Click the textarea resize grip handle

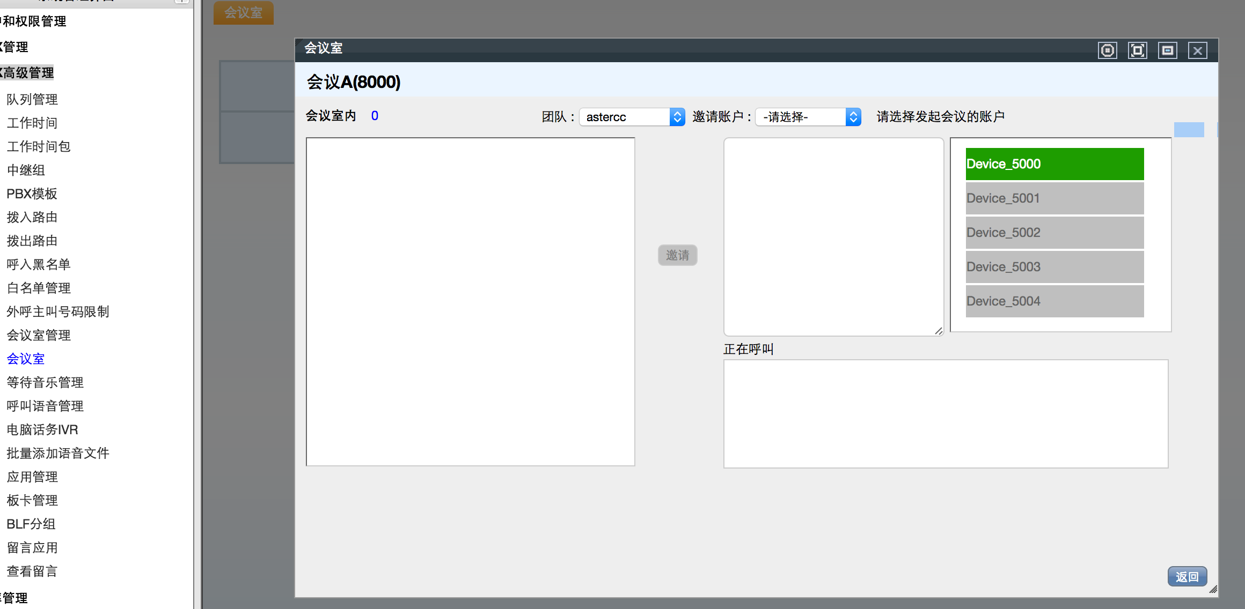[x=938, y=331]
